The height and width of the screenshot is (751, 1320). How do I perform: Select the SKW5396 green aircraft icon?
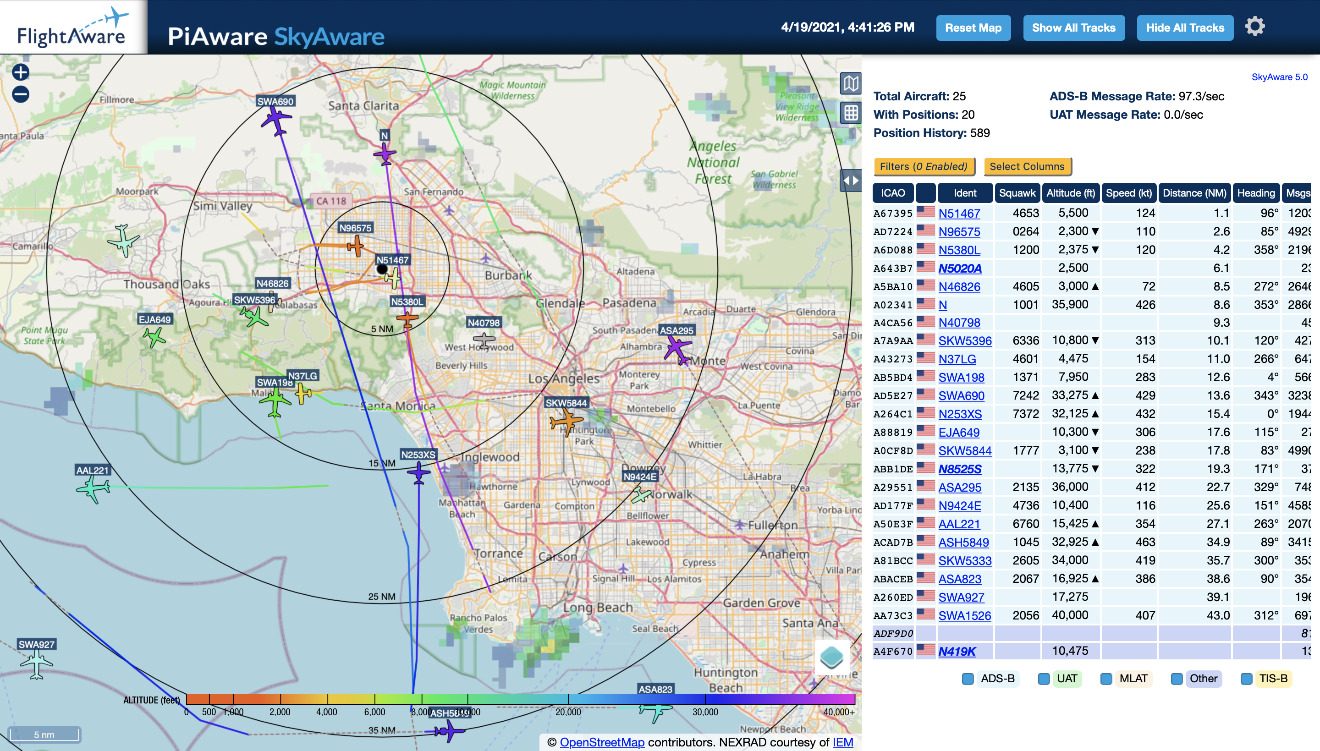(x=254, y=316)
